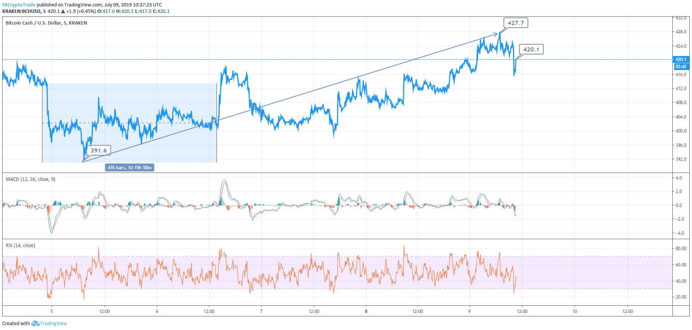692x330 pixels.
Task: Click the MACD 2.0 axis label
Action: [679, 191]
